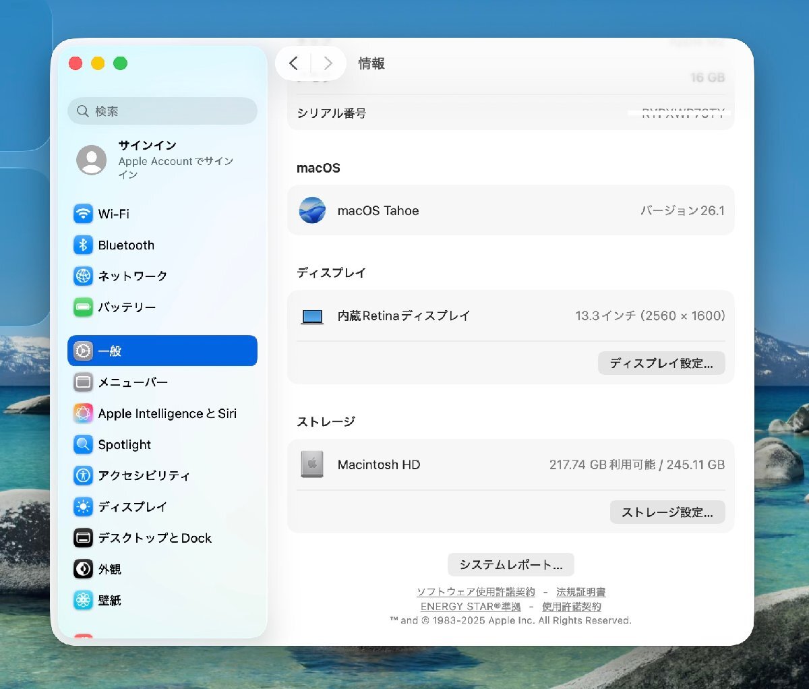This screenshot has height=689, width=809.
Task: Focus the 検索 search field
Action: point(162,111)
